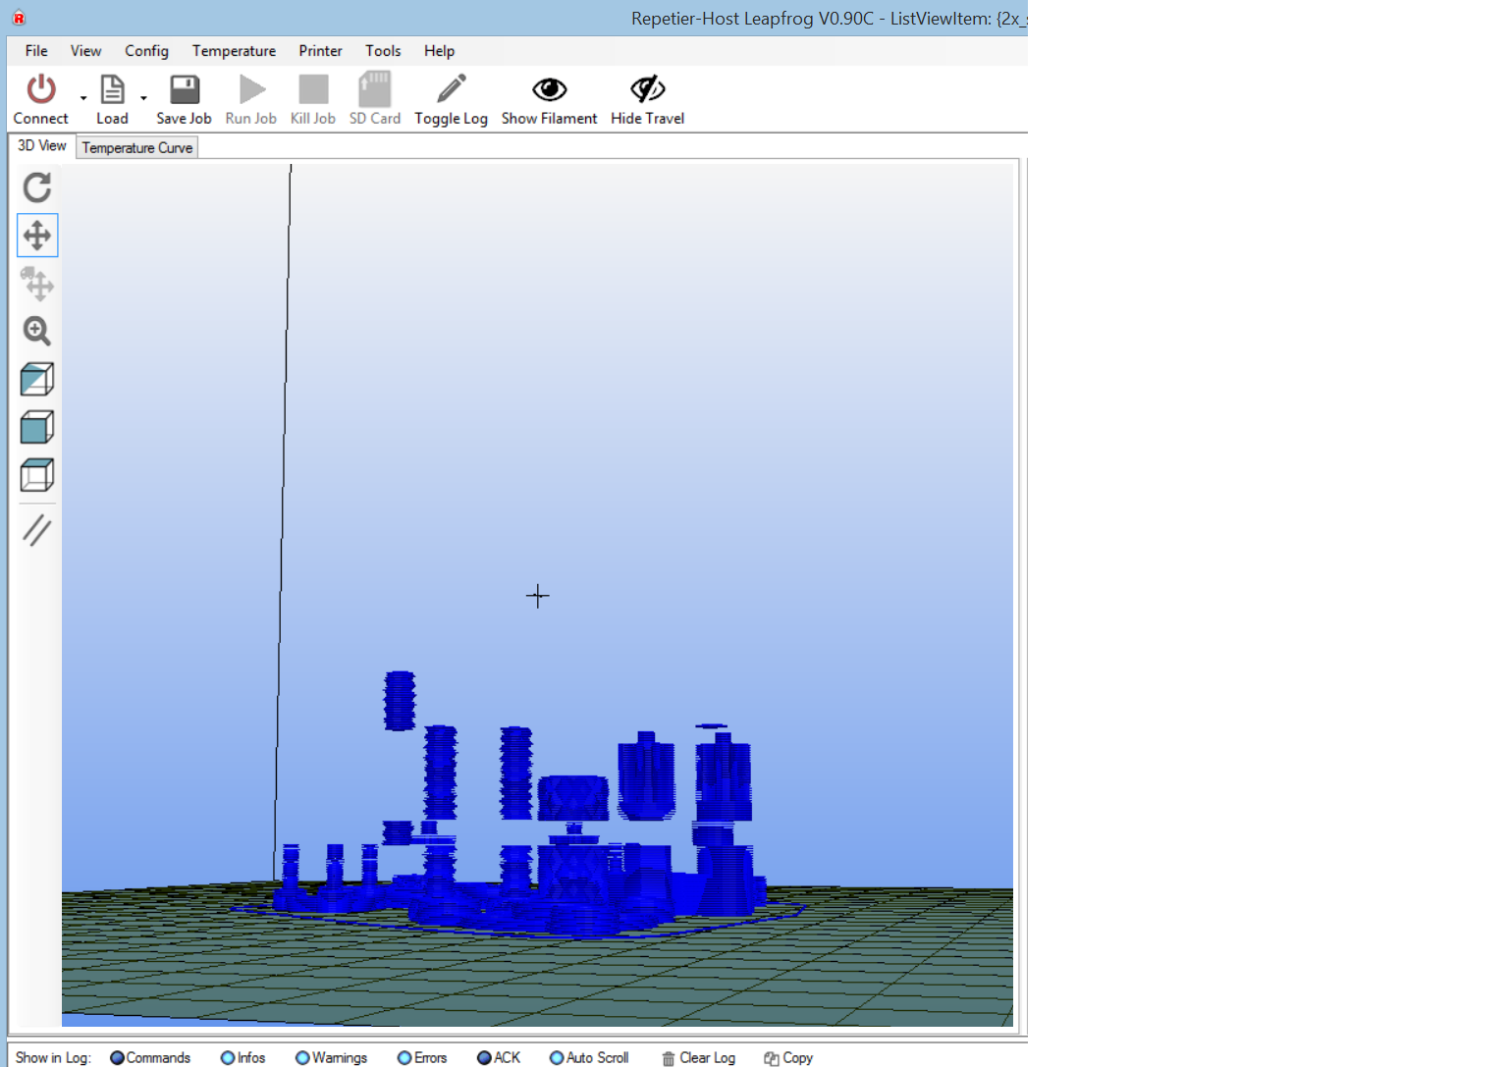Image resolution: width=1508 pixels, height=1067 pixels.
Task: Click the Copy log button
Action: (x=788, y=1057)
